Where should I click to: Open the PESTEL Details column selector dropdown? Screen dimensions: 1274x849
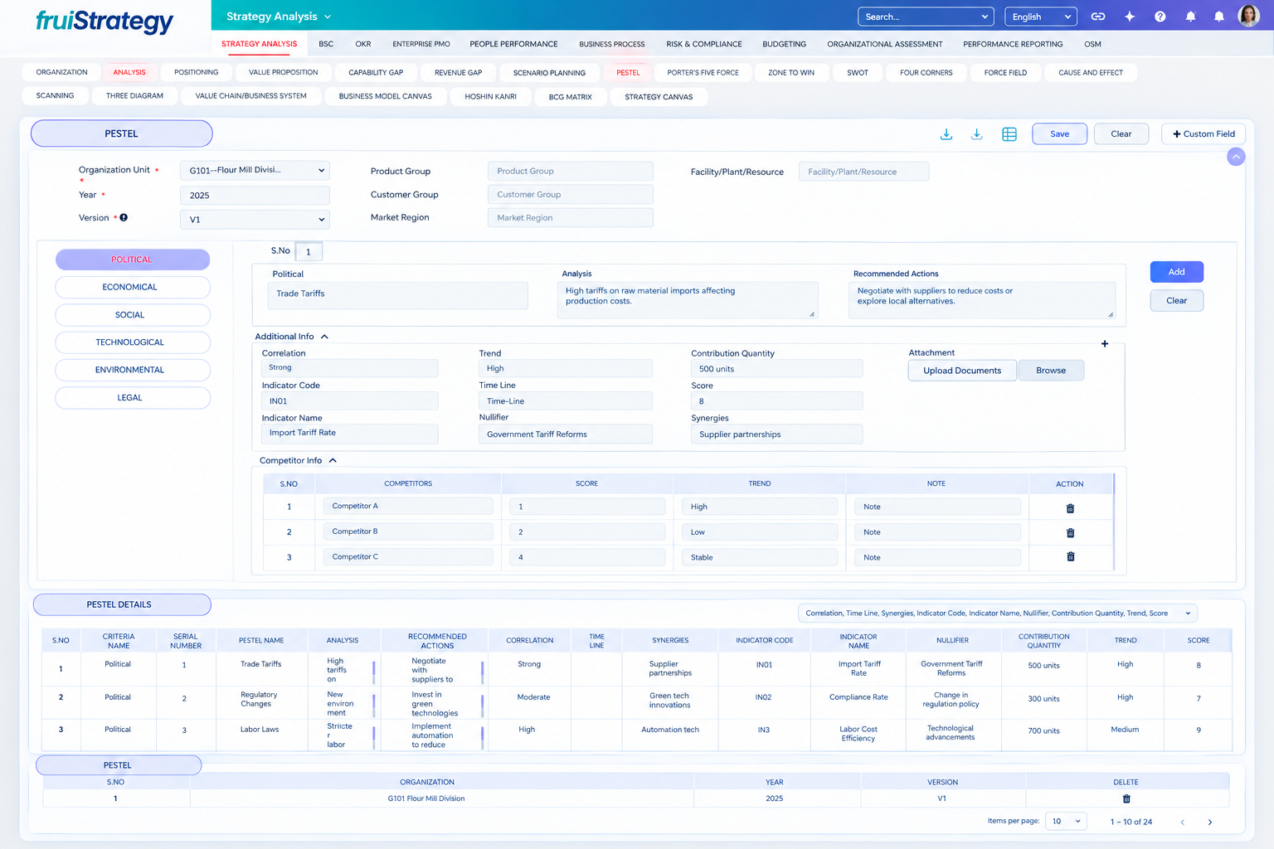(x=998, y=614)
